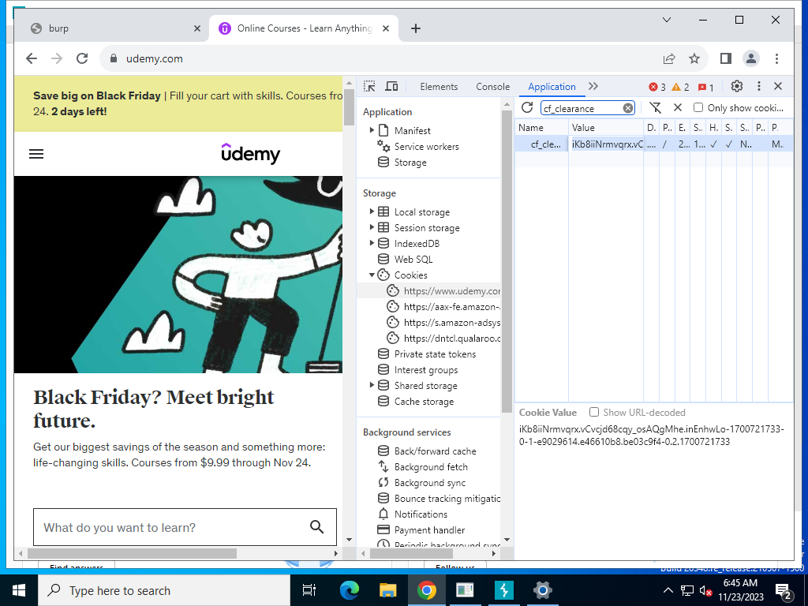This screenshot has width=808, height=606.
Task: Show more DevTools tabs chevron
Action: click(593, 87)
